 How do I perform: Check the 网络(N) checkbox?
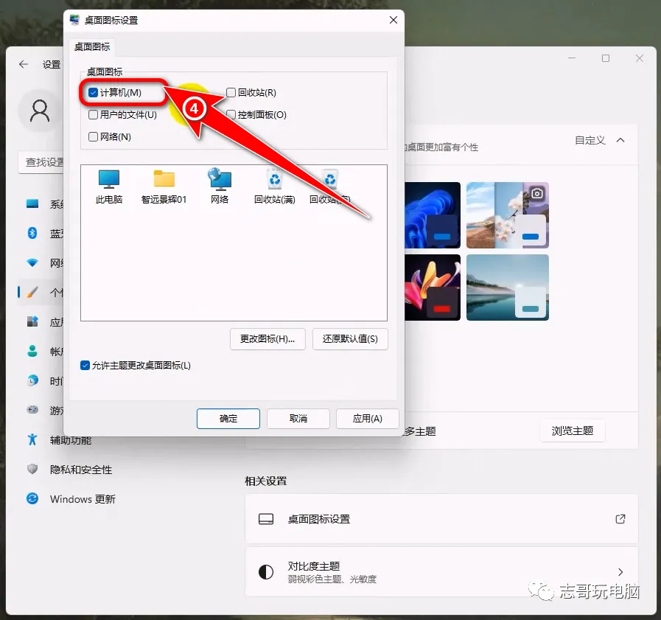[93, 136]
